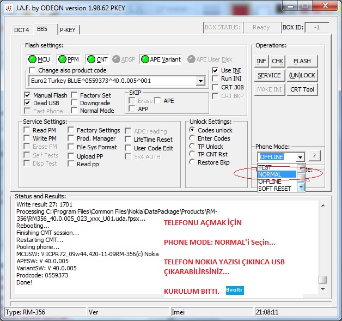Enable the CRT 308 checkbox

coord(215,87)
